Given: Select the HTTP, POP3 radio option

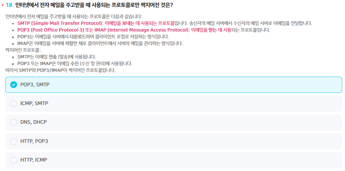Looking at the screenshot, I should 14,141.
